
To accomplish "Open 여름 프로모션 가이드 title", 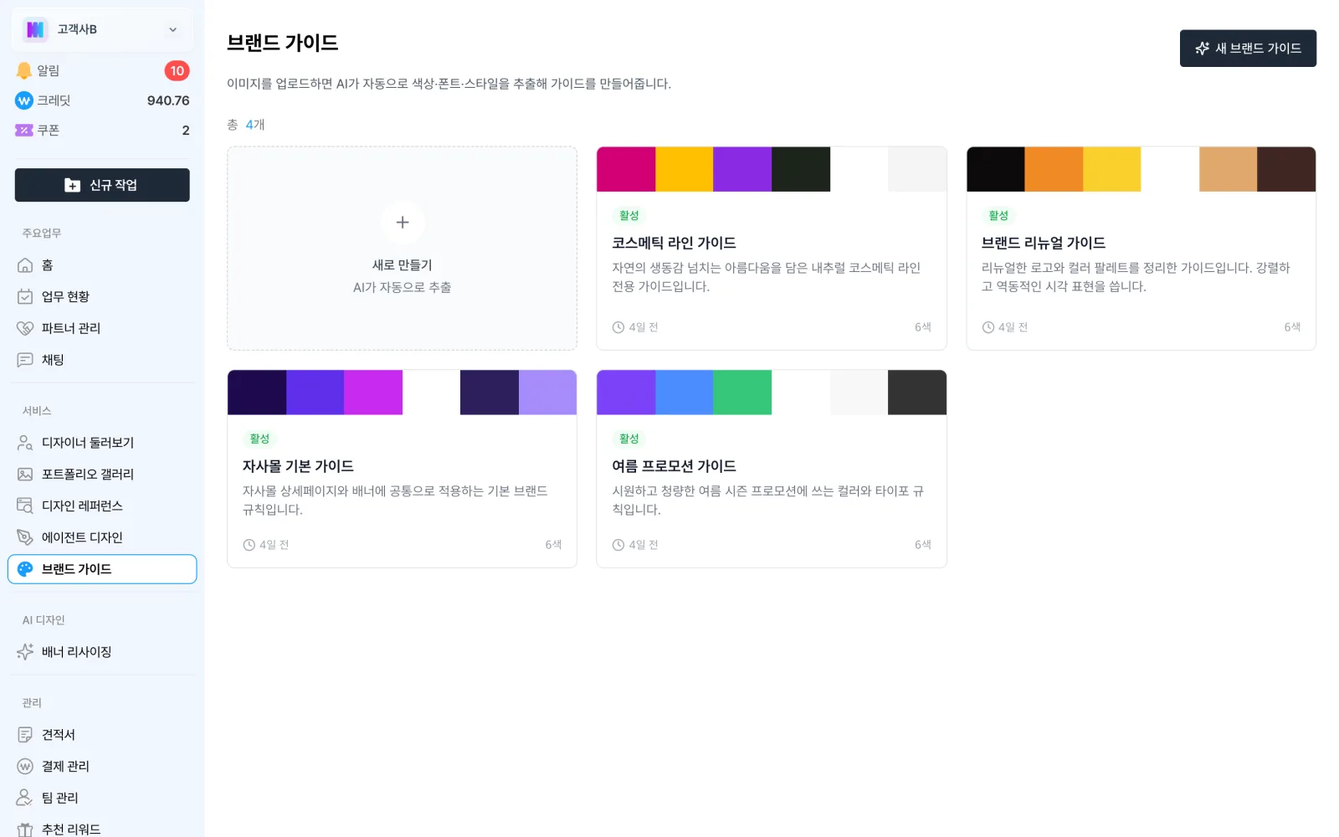I will coord(674,466).
